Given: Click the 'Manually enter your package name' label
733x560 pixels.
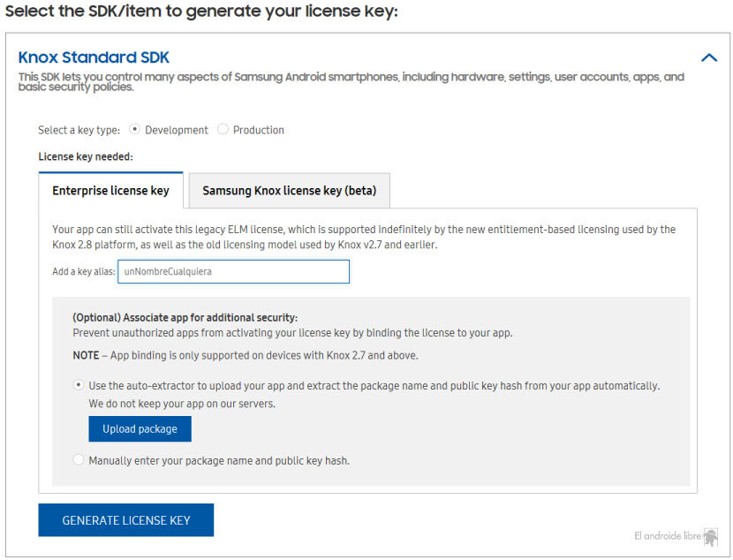Looking at the screenshot, I should click(x=219, y=461).
